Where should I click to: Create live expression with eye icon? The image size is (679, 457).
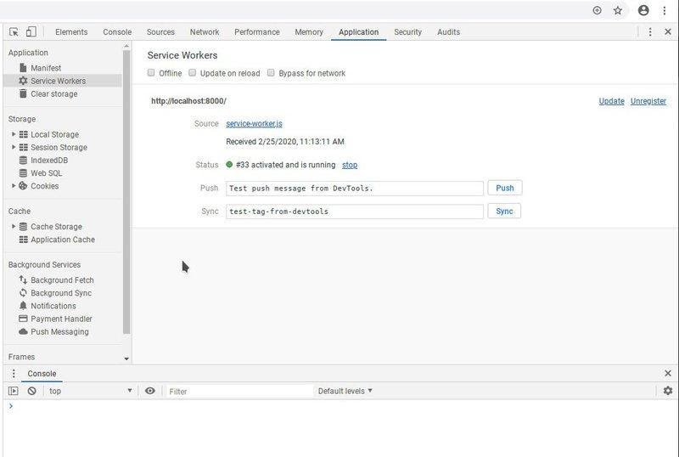pos(150,391)
